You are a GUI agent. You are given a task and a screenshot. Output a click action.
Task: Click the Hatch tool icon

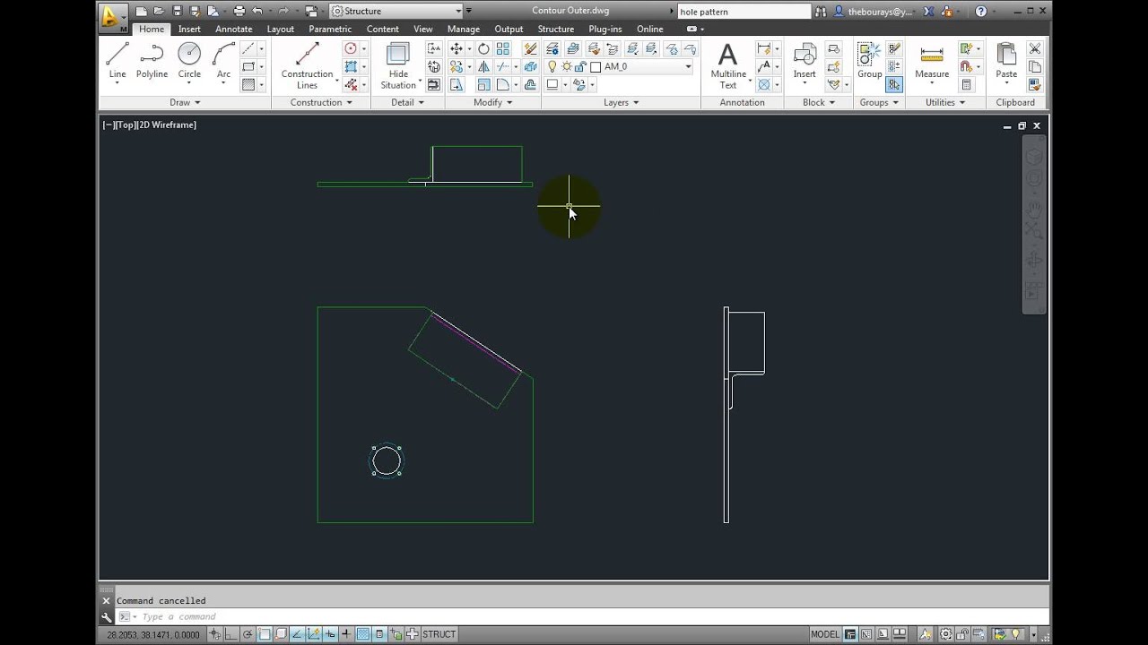pos(248,85)
